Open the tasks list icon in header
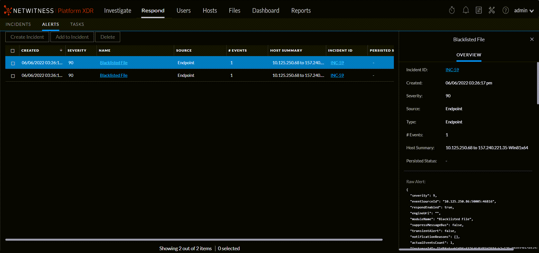Image resolution: width=539 pixels, height=253 pixels. [x=479, y=10]
